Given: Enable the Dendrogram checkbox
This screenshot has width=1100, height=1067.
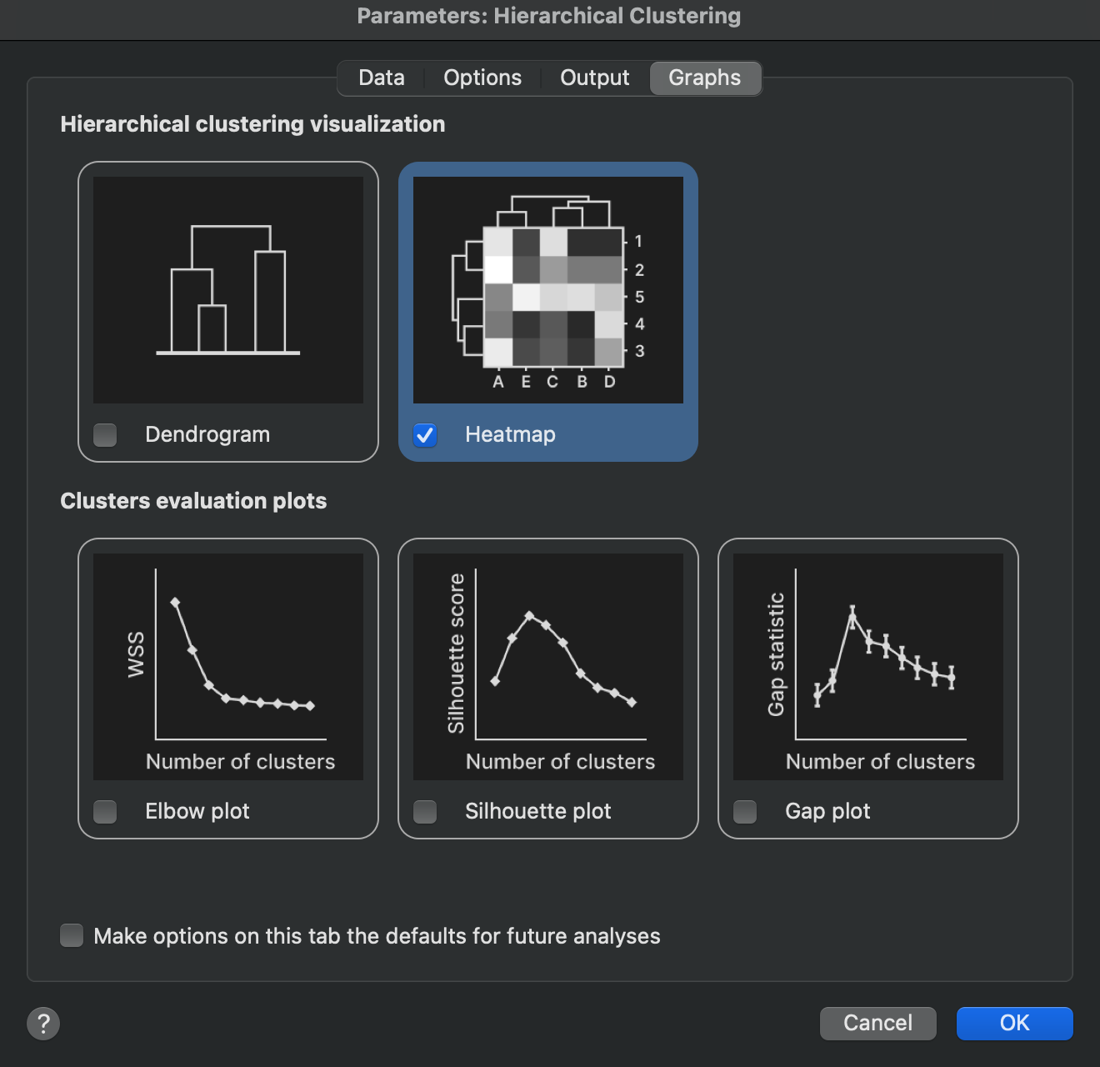Looking at the screenshot, I should click(x=105, y=434).
